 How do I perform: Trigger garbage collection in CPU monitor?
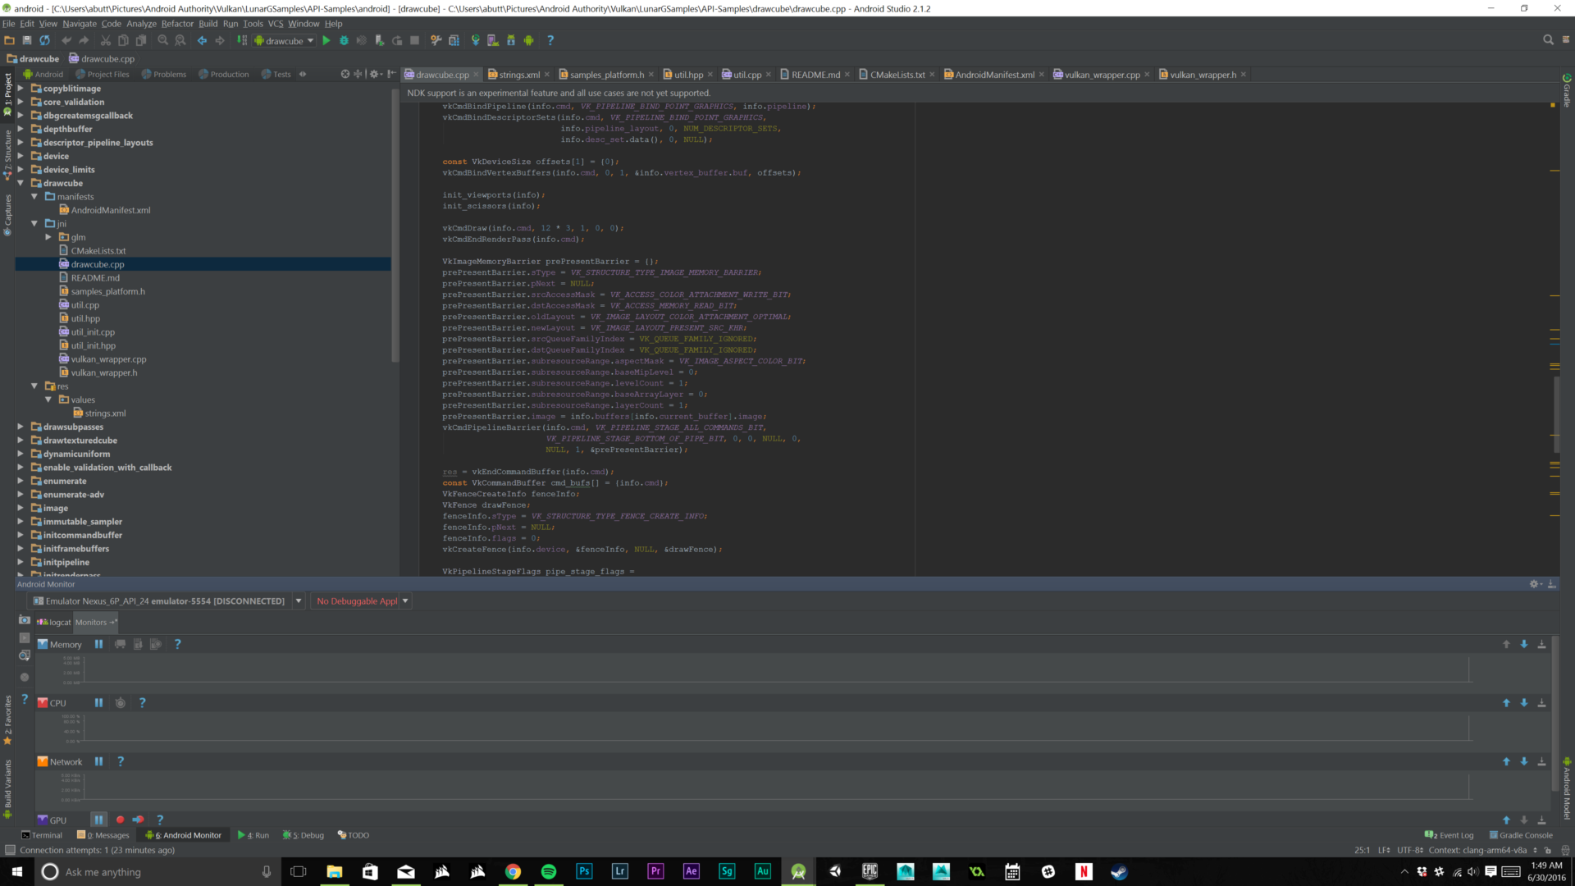pos(120,703)
